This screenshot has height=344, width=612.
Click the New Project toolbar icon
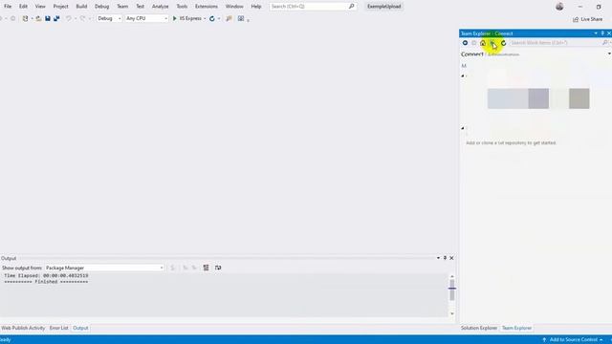tap(26, 18)
